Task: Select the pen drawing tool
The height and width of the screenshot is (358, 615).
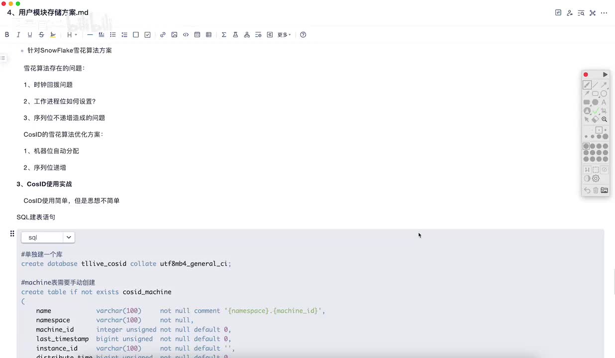Action: coord(587,85)
